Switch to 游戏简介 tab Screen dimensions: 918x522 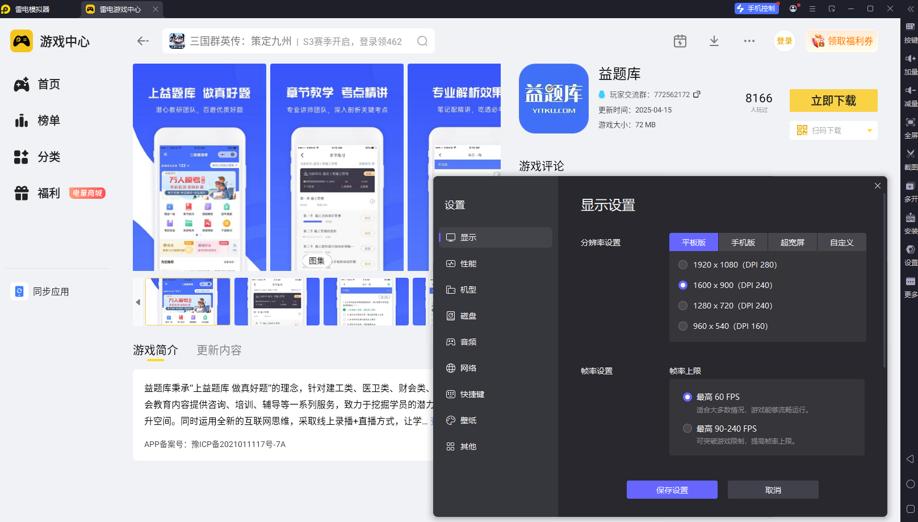click(x=156, y=350)
